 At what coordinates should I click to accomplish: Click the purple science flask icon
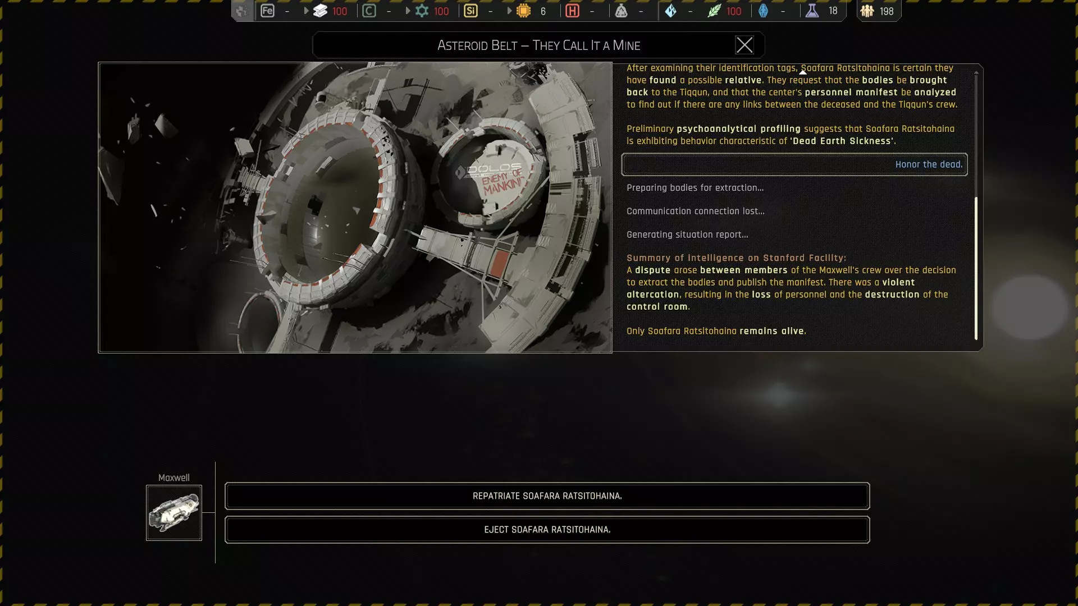(812, 11)
